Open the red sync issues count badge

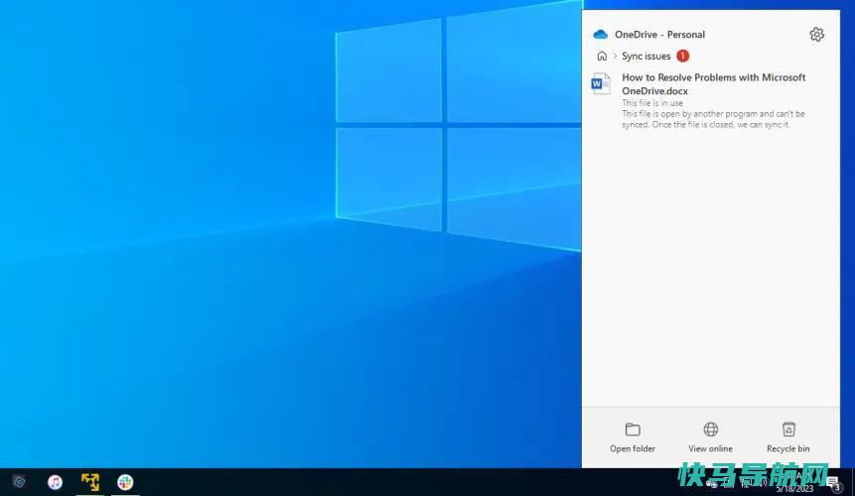point(682,56)
